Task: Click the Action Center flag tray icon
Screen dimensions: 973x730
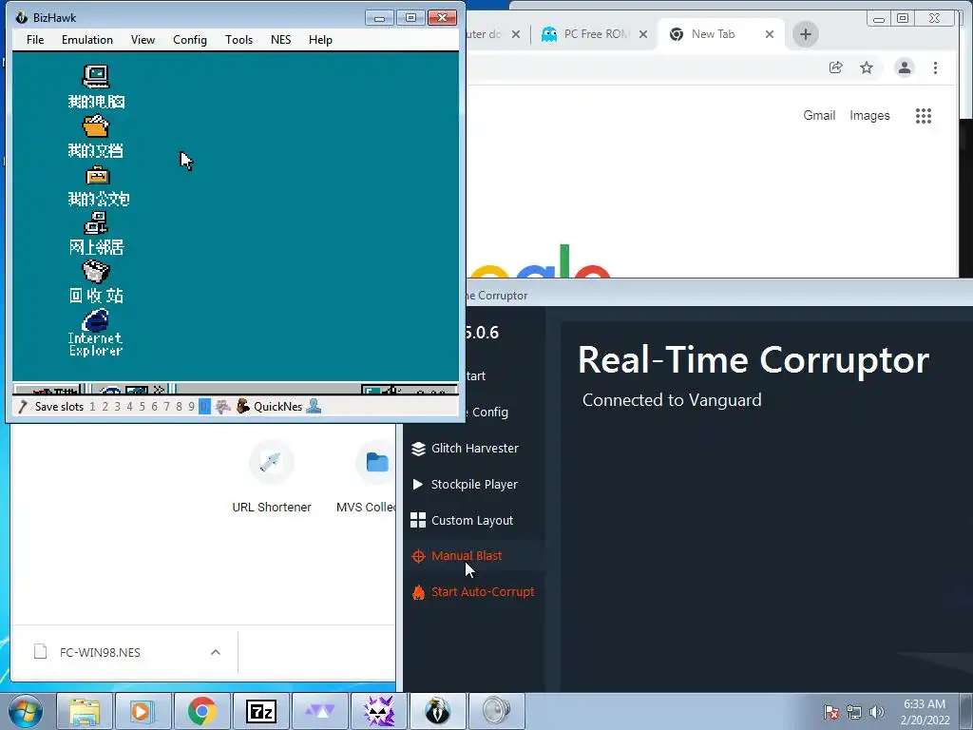Action: click(831, 712)
